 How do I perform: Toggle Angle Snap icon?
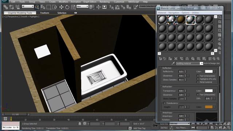(117, 7)
